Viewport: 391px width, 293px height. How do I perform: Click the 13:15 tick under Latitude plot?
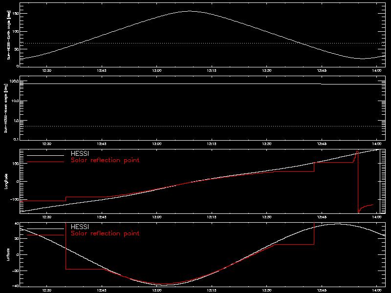212,290
